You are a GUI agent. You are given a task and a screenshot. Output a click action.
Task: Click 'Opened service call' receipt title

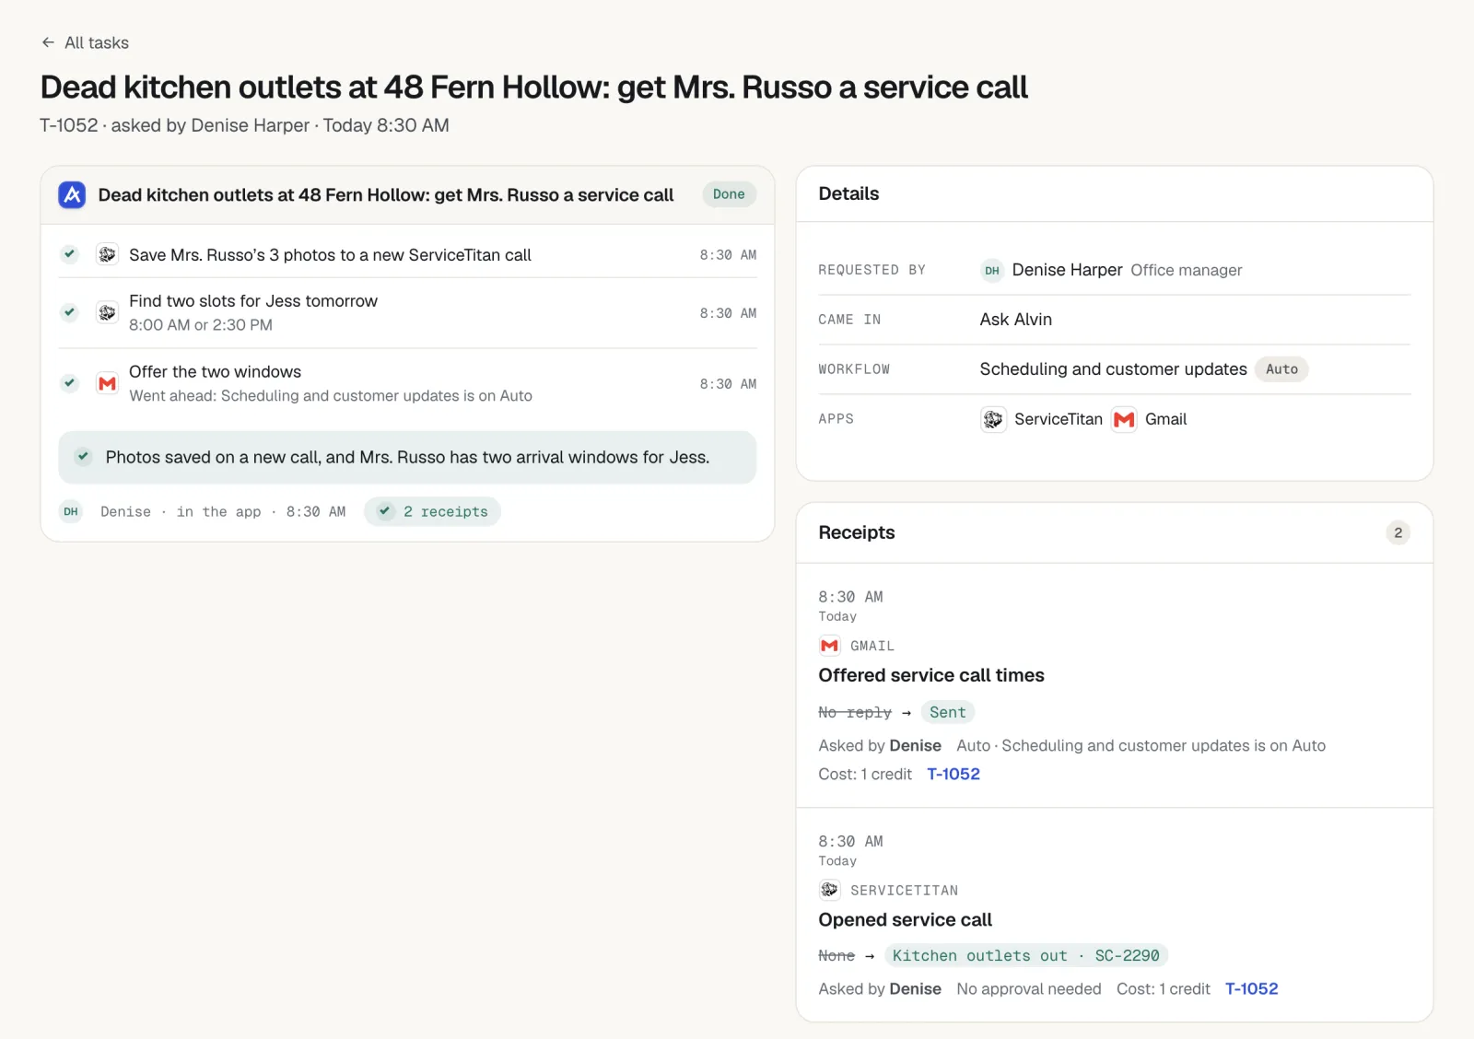tap(905, 920)
